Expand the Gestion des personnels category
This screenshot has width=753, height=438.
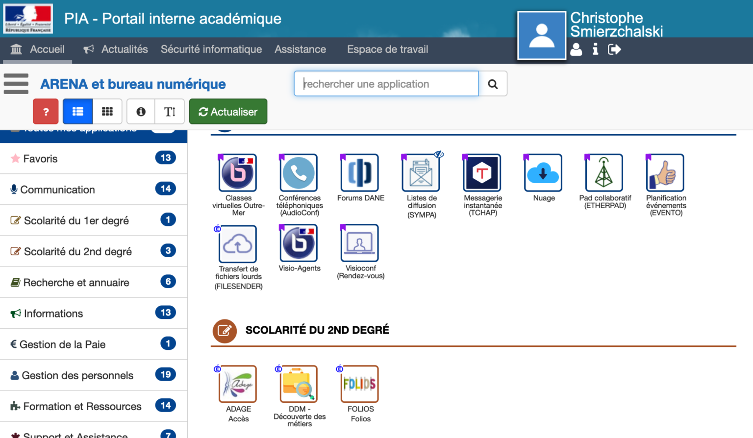point(94,375)
